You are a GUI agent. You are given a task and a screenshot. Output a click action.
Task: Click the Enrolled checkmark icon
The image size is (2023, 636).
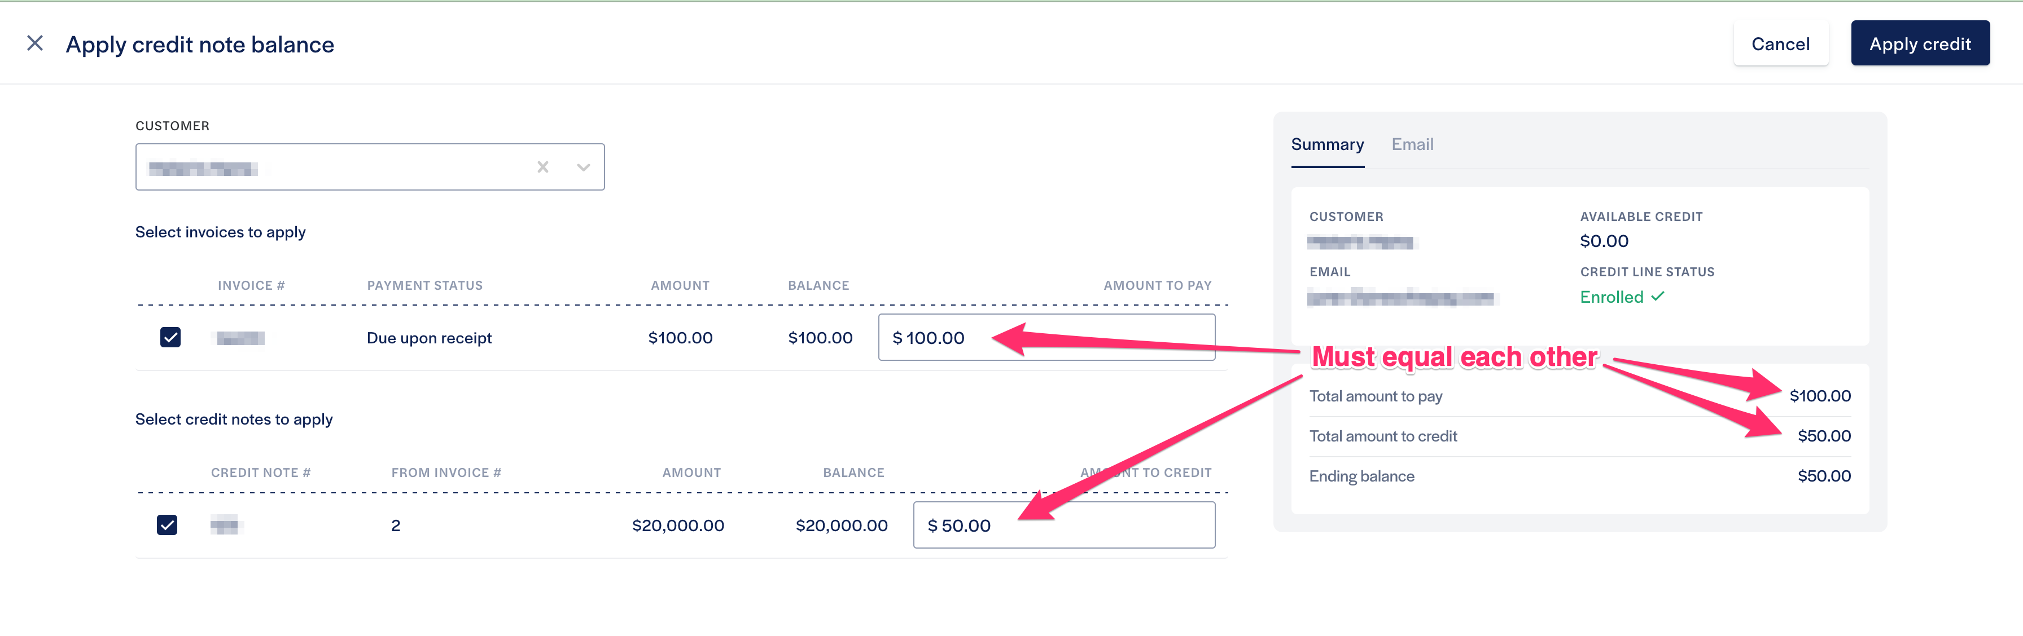1658,297
